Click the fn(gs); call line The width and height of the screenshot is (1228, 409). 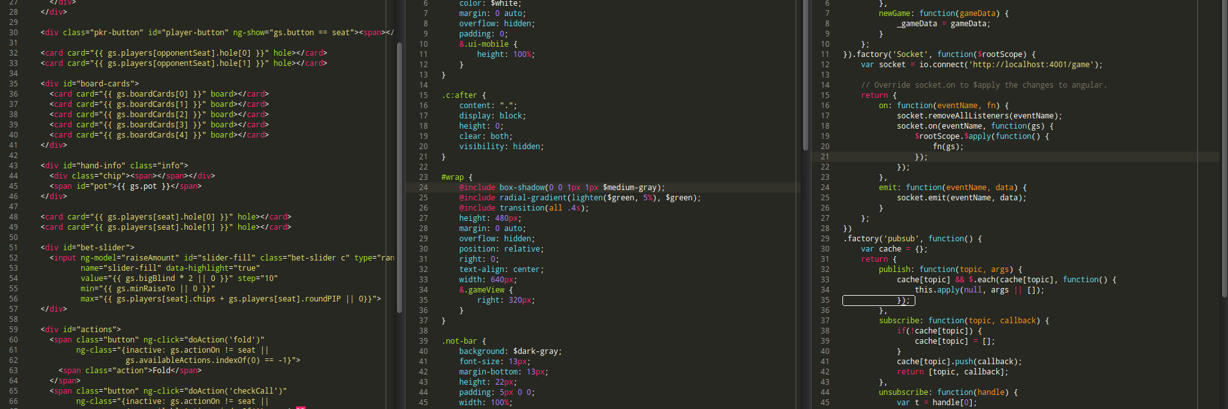point(948,147)
